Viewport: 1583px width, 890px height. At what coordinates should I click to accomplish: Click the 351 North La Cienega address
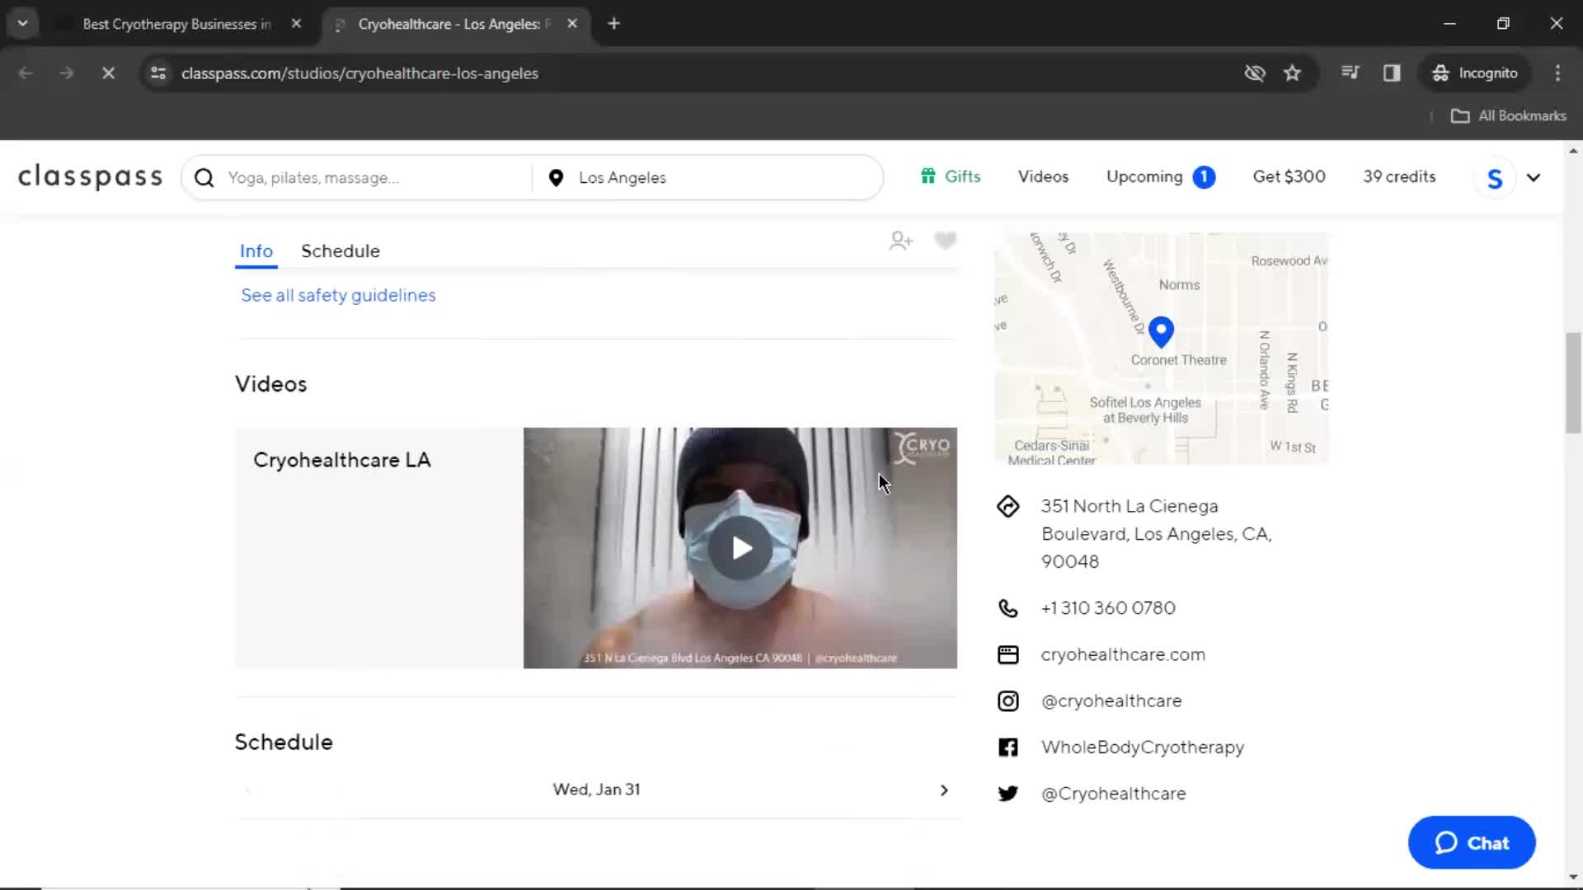pos(1157,534)
